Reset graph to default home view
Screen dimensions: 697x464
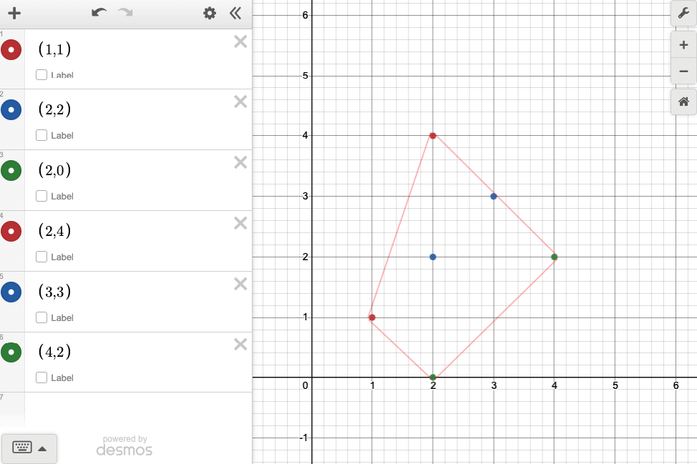(x=683, y=102)
